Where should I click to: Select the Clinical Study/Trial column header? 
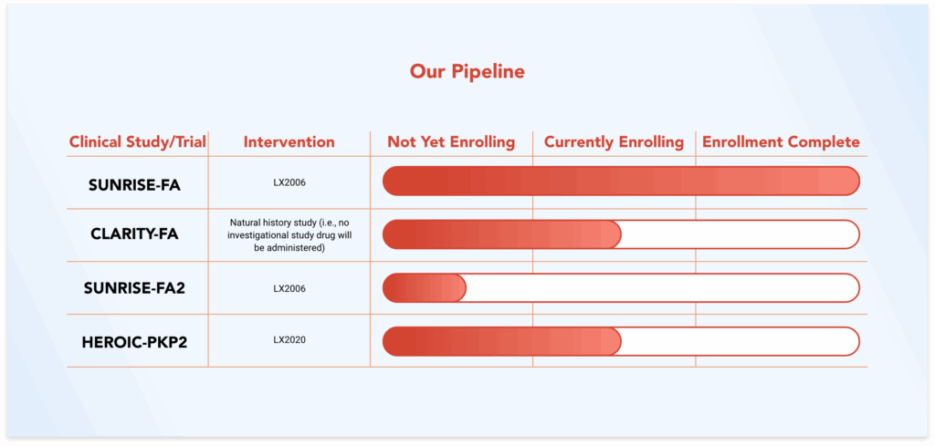pos(138,142)
